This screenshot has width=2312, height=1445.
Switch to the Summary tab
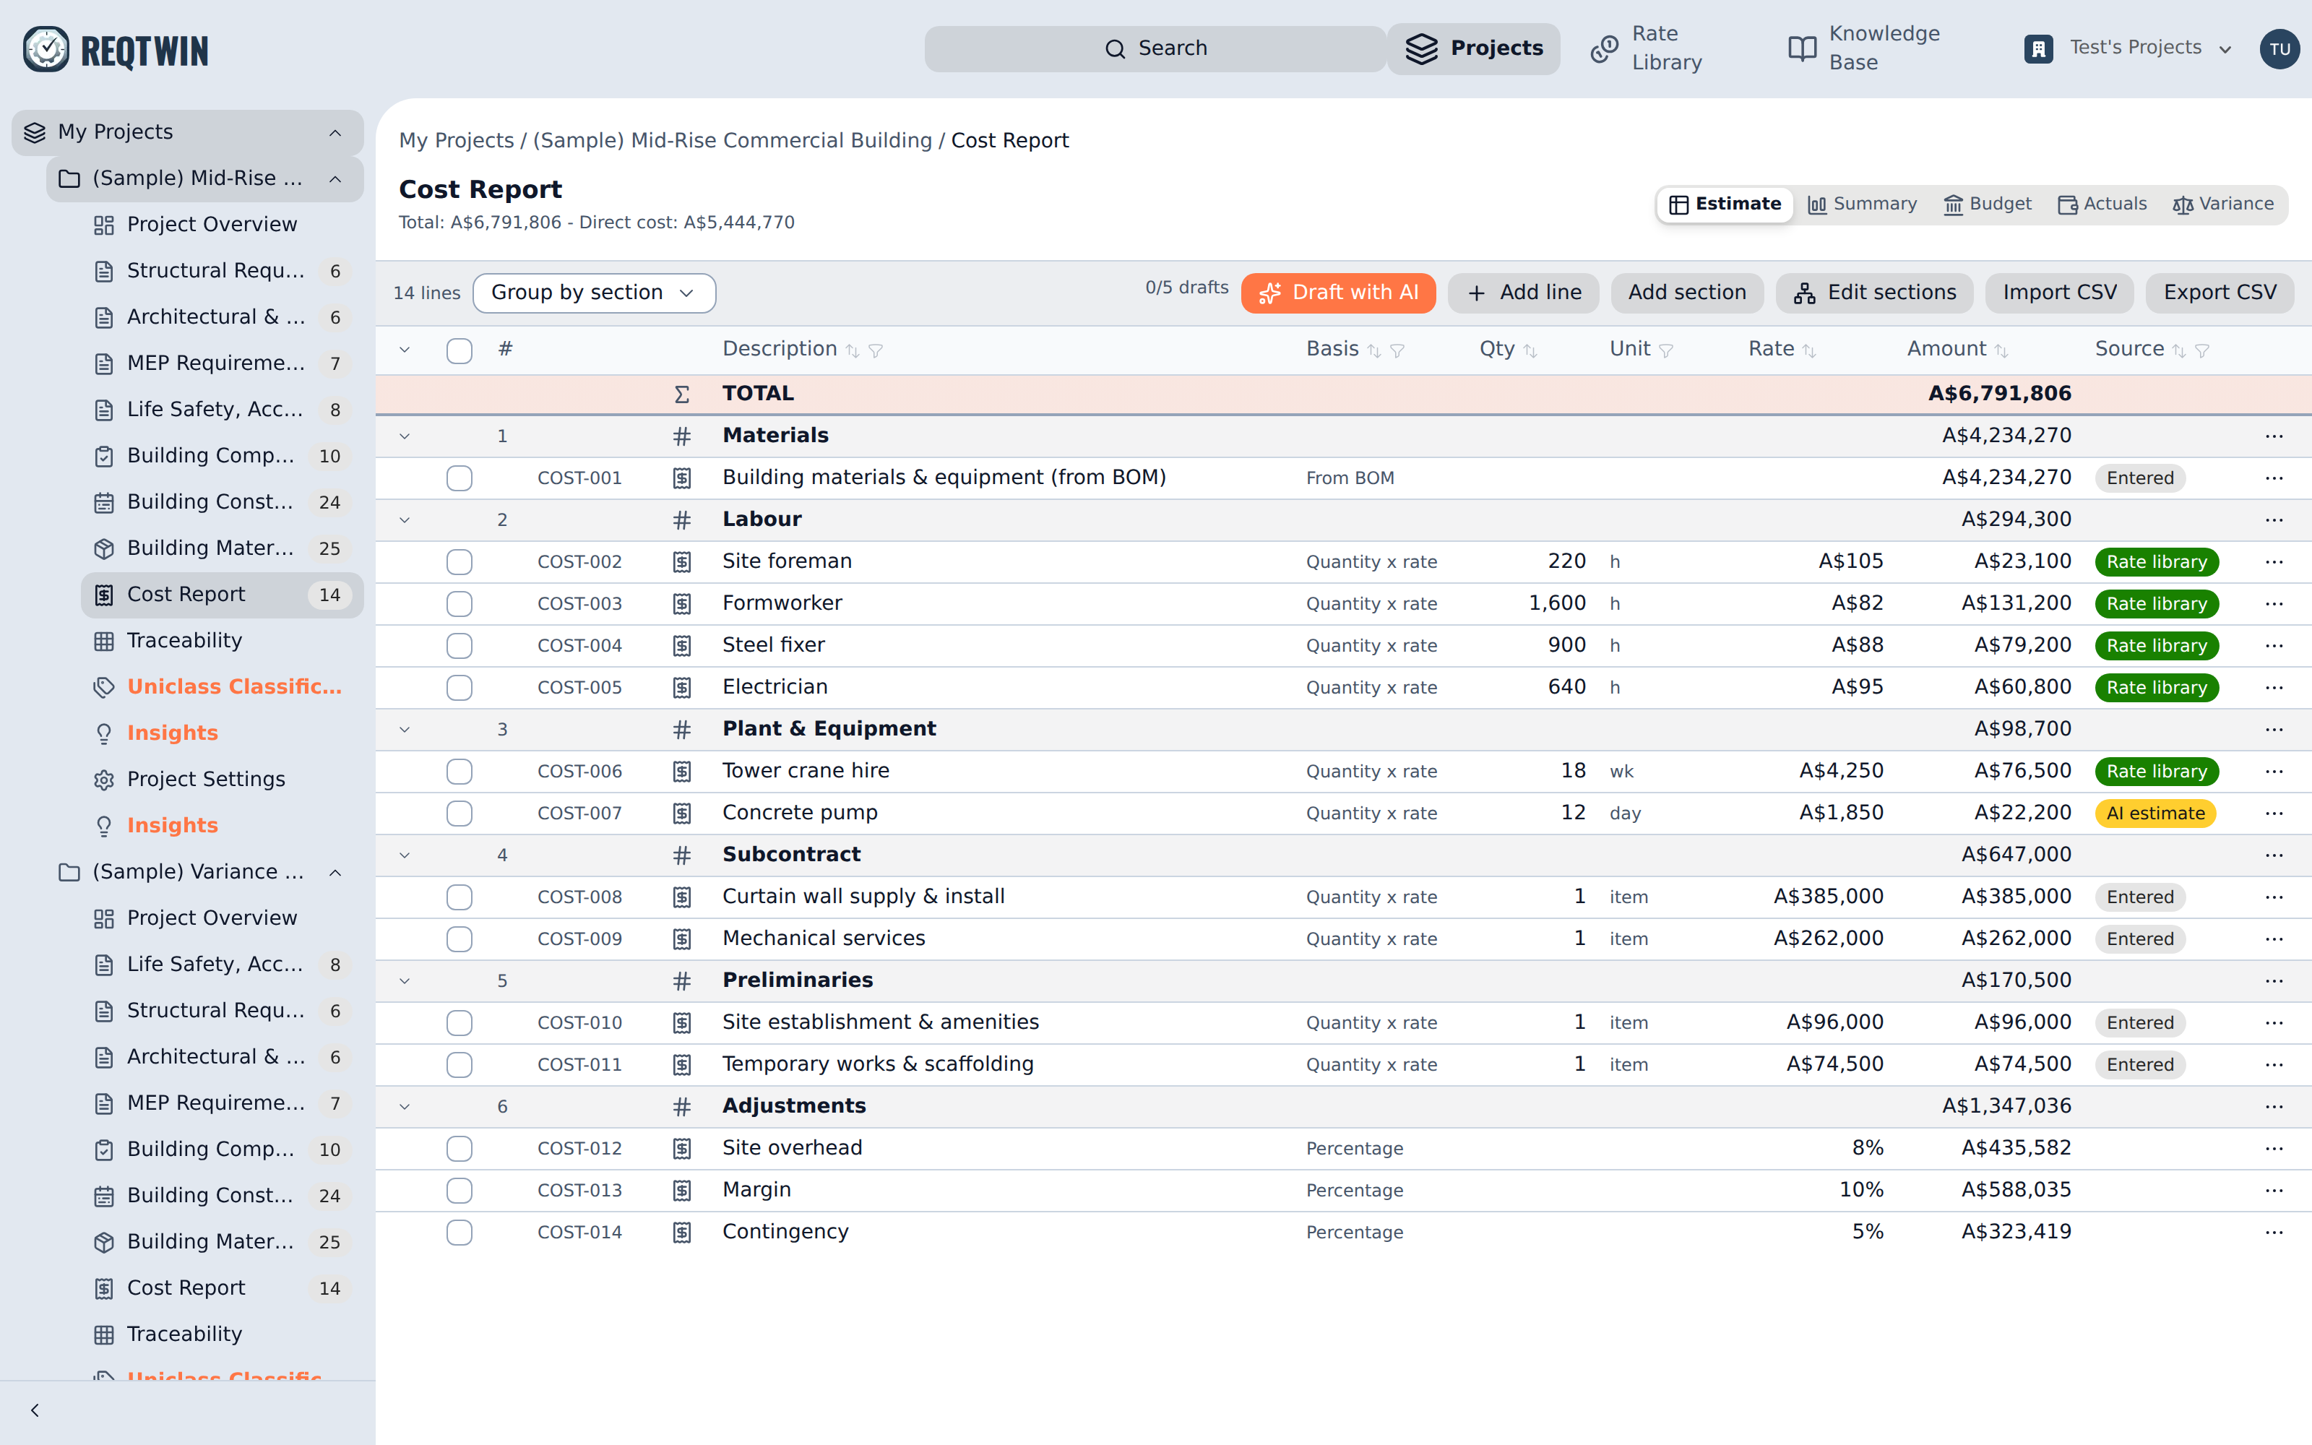(1862, 204)
